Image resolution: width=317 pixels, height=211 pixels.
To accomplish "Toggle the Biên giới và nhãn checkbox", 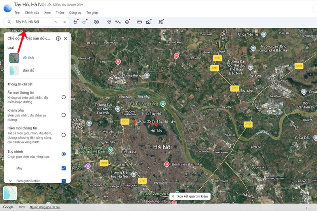I will coord(64,181).
